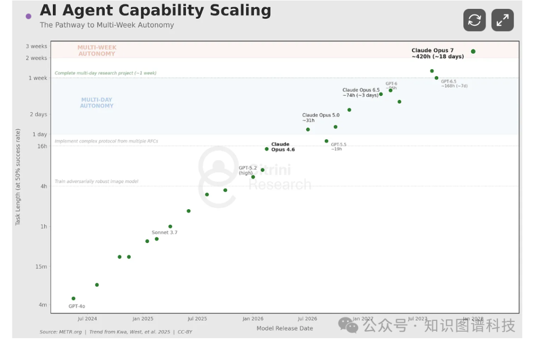Click the 'AI Agent Capability Scaling' title
The width and height of the screenshot is (533, 347).
pos(155,10)
